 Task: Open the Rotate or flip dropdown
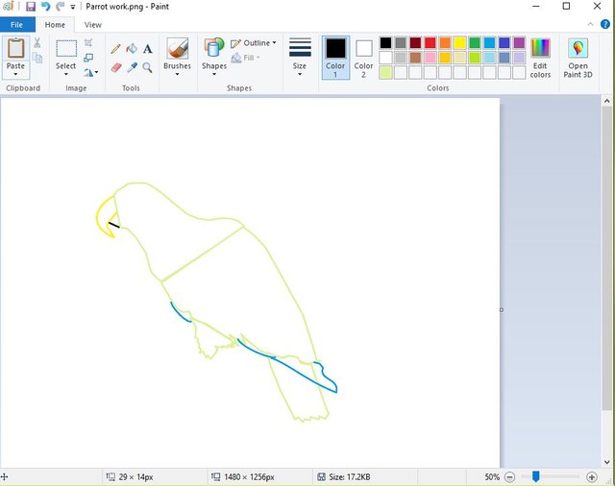click(91, 72)
